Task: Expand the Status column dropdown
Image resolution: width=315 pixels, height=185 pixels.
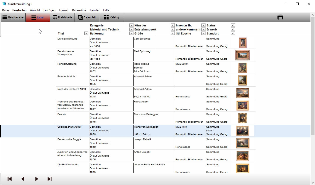Action: pos(233,25)
